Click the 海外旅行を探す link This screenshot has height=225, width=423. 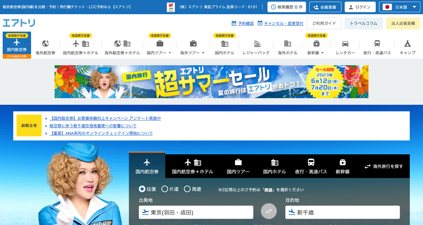(x=388, y=167)
